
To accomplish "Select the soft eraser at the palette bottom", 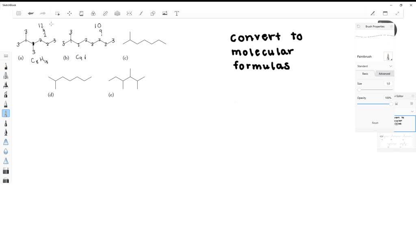I will pyautogui.click(x=6, y=180).
